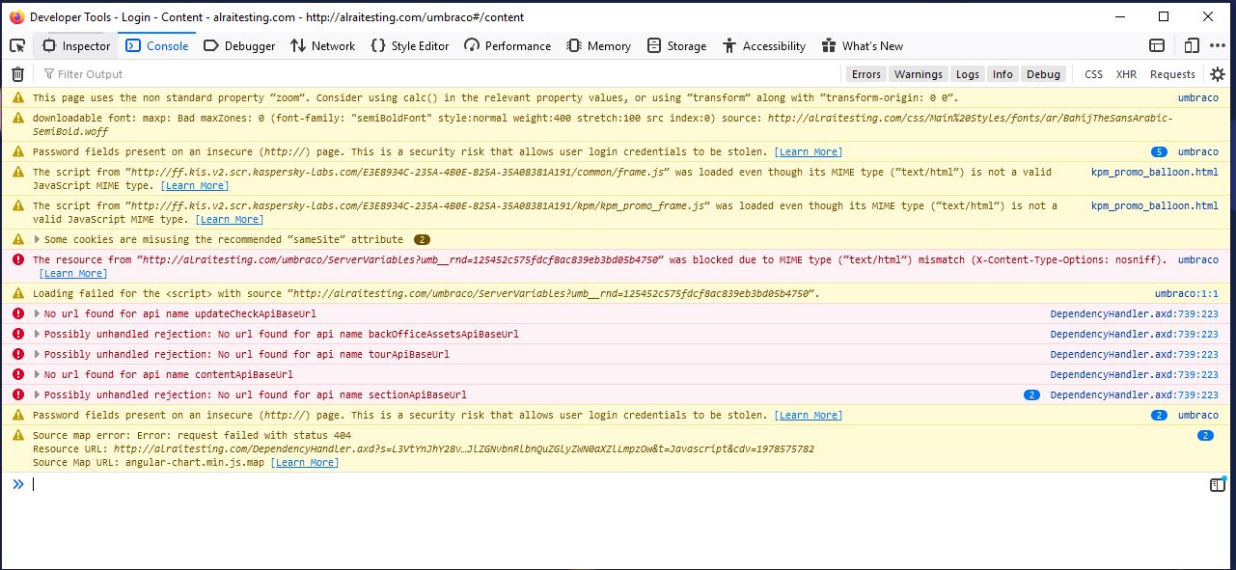Click the console prompt chevrons
The width and height of the screenshot is (1236, 570).
click(x=17, y=484)
